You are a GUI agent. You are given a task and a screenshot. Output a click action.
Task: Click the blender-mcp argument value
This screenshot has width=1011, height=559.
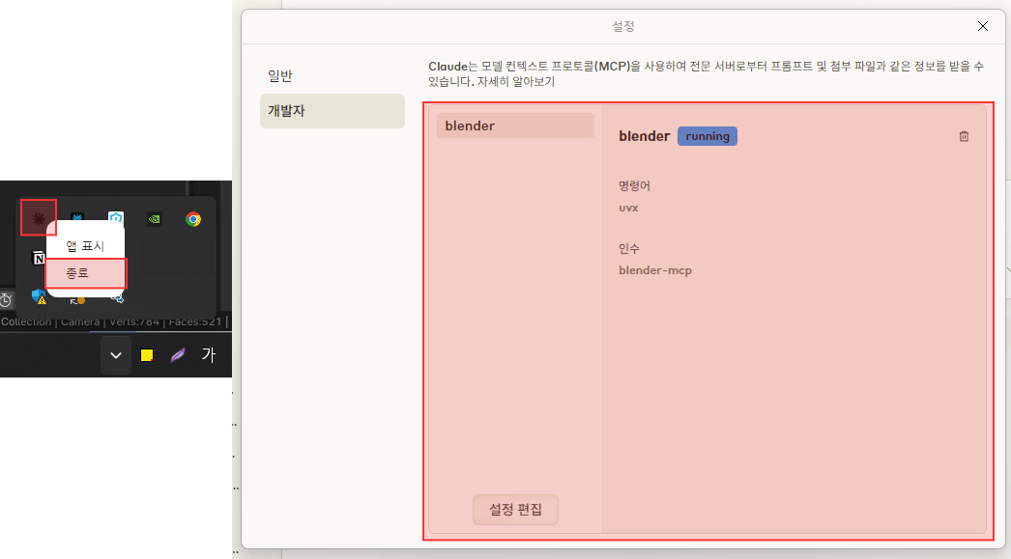click(655, 270)
